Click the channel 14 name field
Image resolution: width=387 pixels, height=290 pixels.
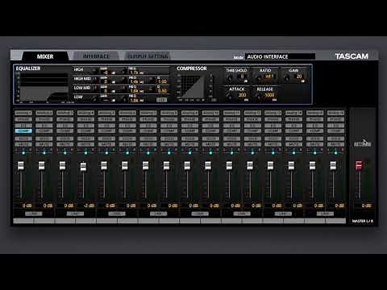(294, 221)
